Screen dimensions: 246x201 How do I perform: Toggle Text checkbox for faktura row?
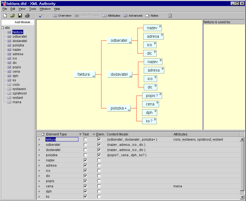tap(85, 139)
